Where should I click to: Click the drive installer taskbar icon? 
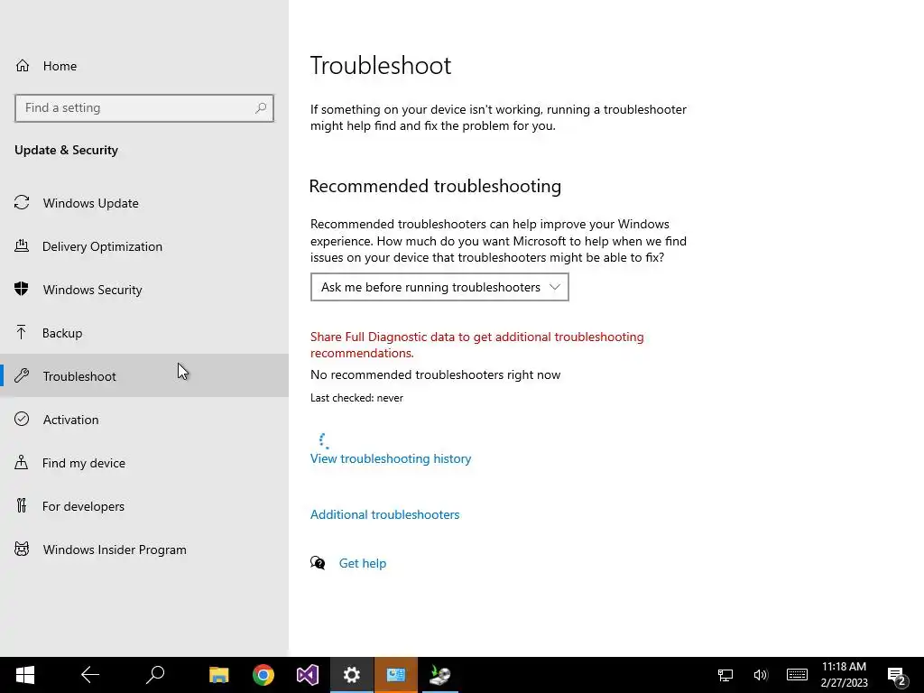440,675
